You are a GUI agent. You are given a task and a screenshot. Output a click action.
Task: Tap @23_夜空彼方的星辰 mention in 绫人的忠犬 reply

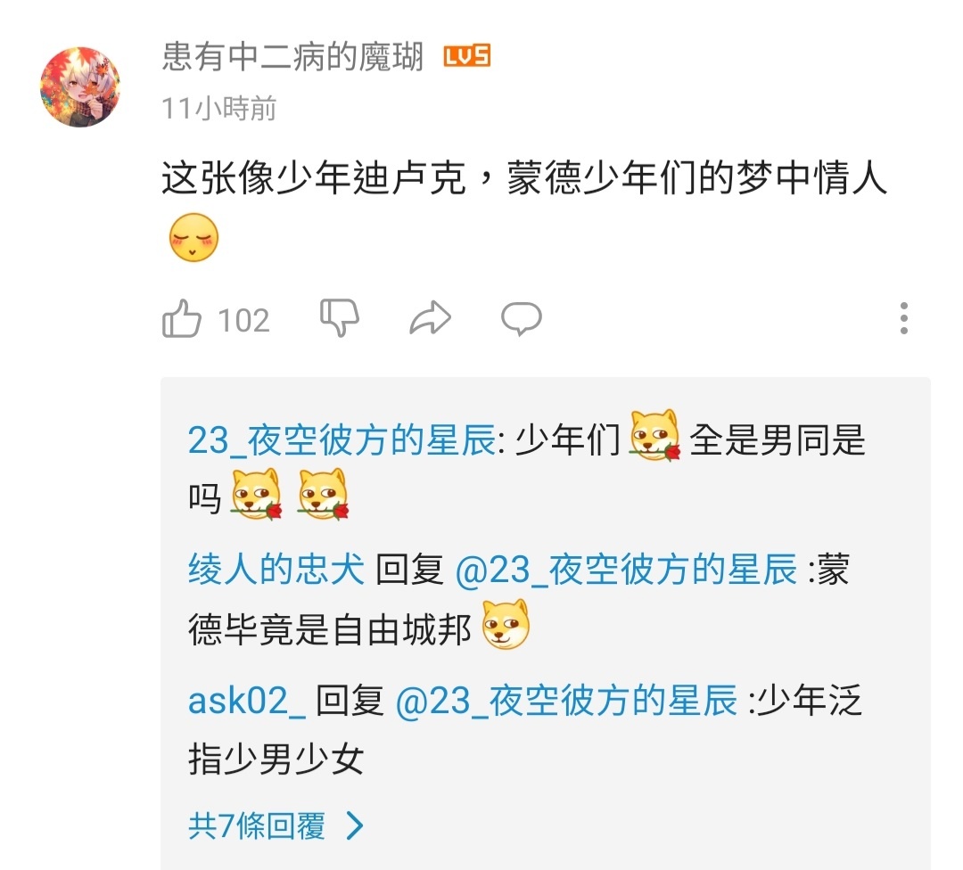(x=626, y=569)
